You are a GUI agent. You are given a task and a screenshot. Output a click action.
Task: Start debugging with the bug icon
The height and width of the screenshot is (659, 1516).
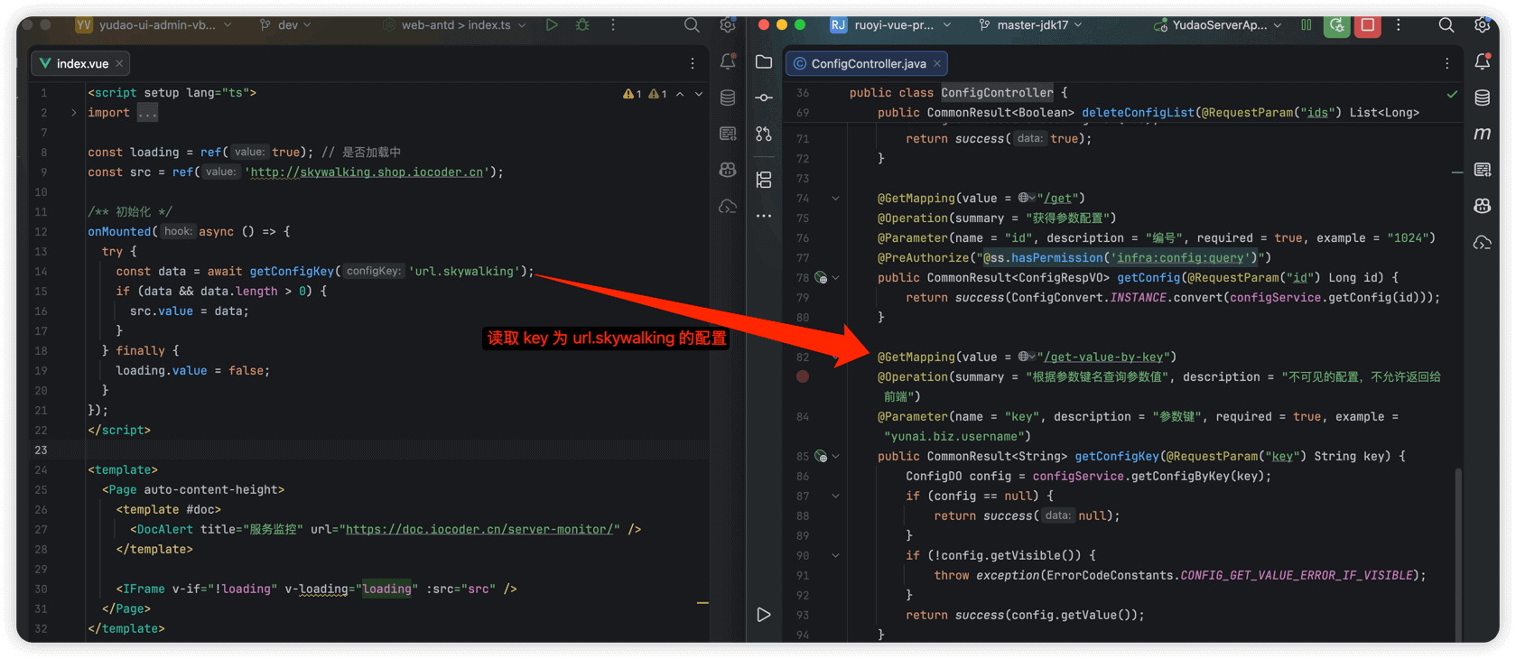582,25
